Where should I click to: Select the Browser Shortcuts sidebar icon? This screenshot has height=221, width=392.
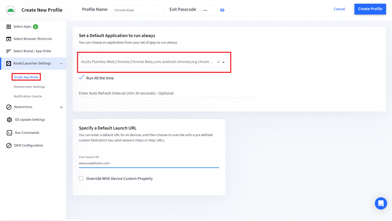pyautogui.click(x=8, y=39)
